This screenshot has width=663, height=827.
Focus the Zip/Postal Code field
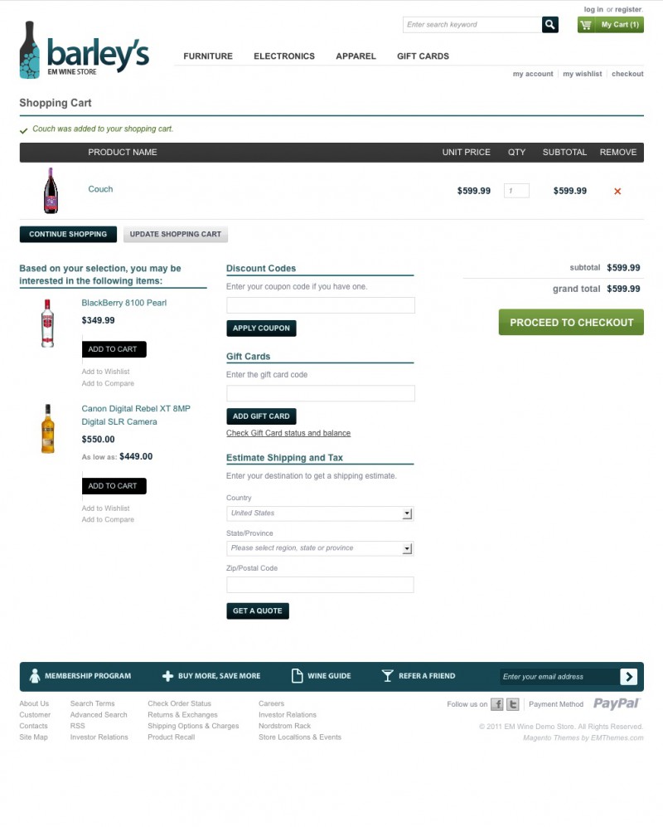pyautogui.click(x=320, y=585)
